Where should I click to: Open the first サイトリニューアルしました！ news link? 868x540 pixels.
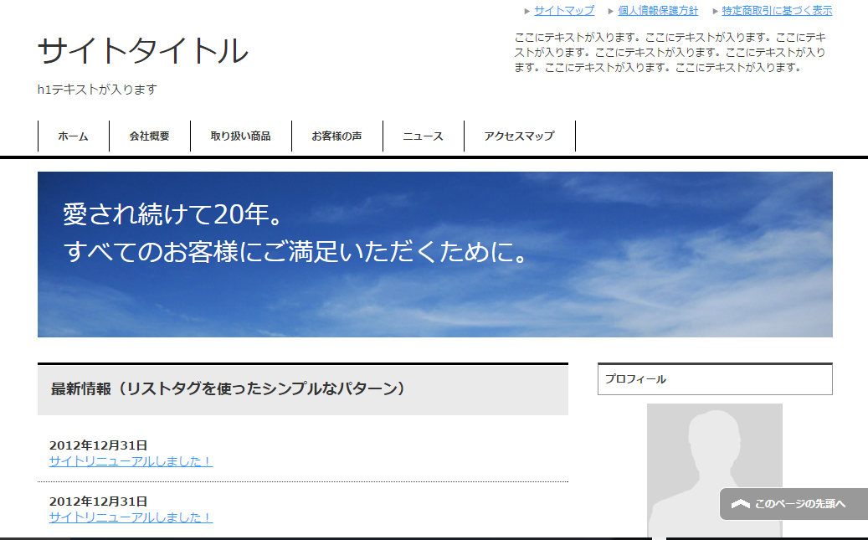coord(131,461)
